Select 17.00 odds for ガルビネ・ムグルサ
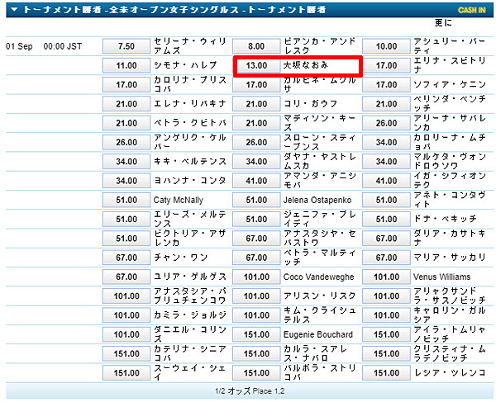This screenshot has width=496, height=402. pos(256,85)
